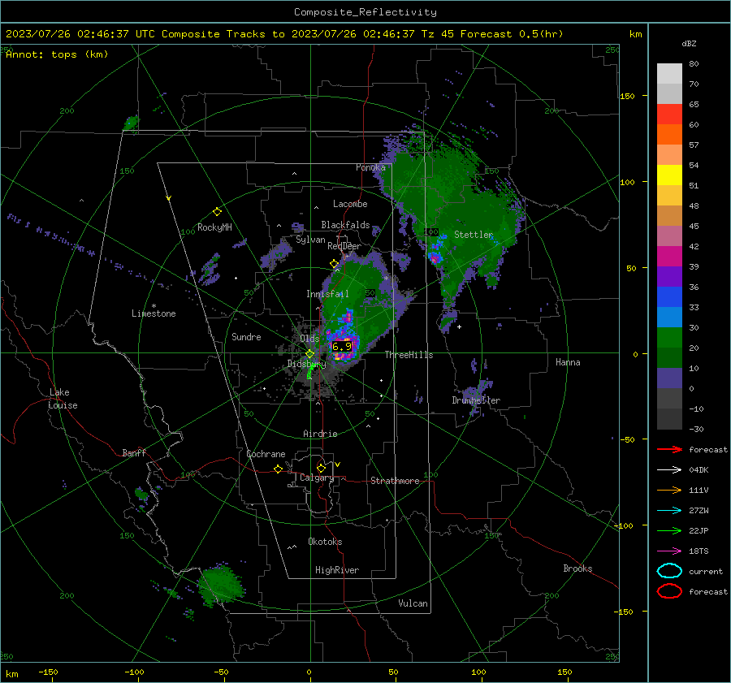Click the yellow diamond marker at RedDeer
The height and width of the screenshot is (683, 731).
[x=334, y=264]
